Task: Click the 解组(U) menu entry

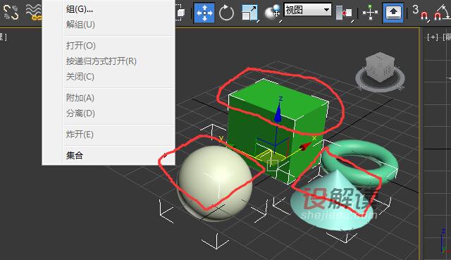Action: 80,25
